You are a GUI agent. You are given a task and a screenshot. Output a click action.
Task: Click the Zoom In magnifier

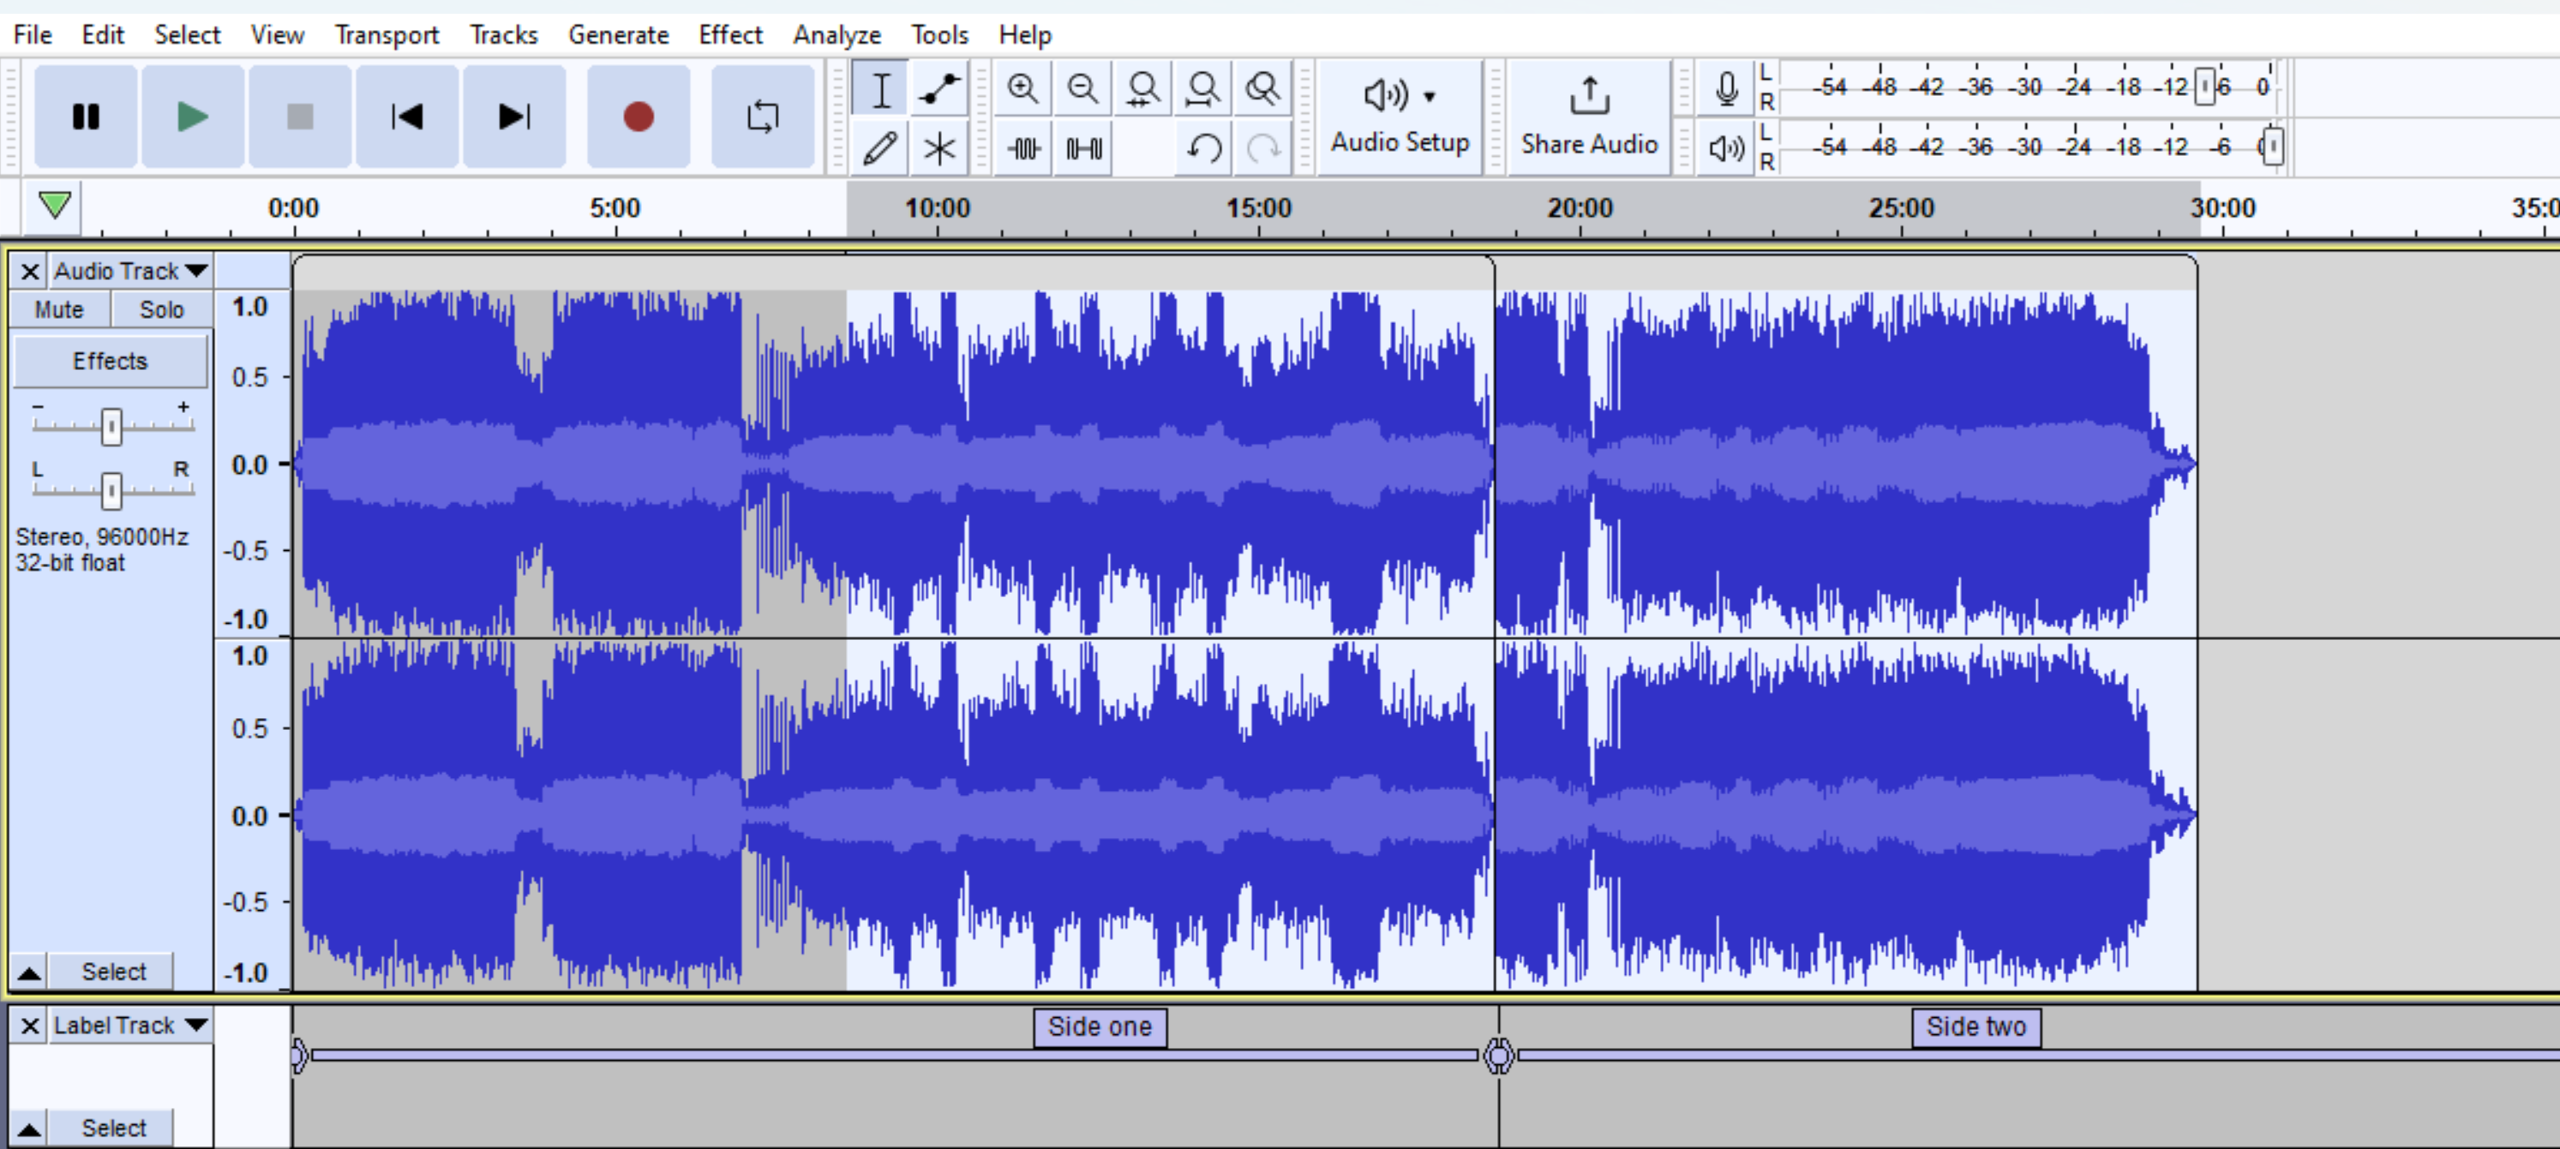tap(1022, 89)
